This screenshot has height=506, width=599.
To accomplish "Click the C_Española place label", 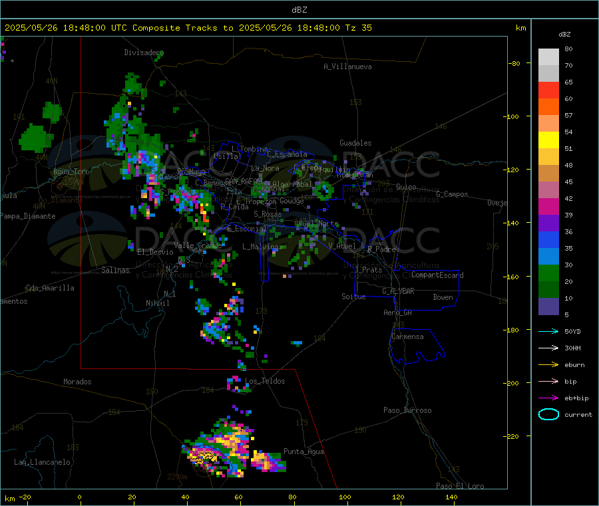I will (x=287, y=154).
